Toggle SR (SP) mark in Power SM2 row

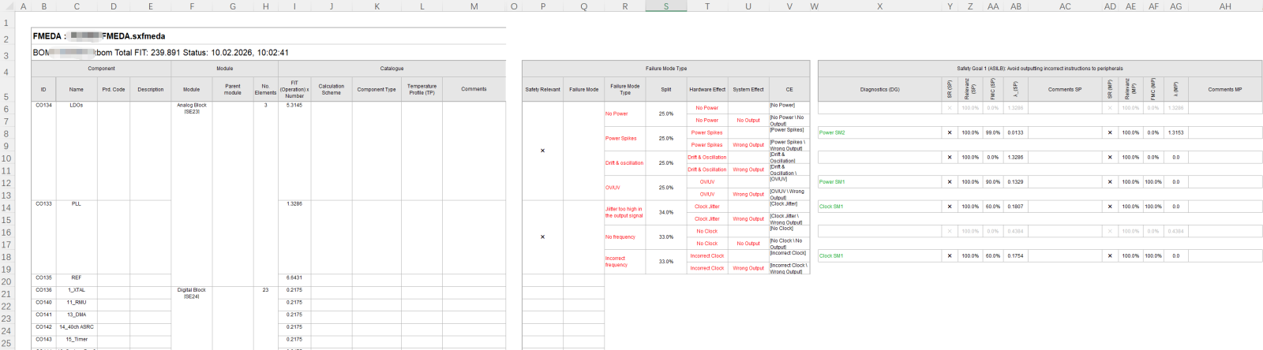tap(949, 132)
